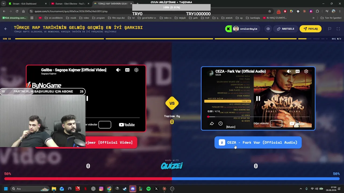Select the TÜRKÇE RAP TARİHİNİN quiz tab
This screenshot has width=344, height=193.
pos(112,4)
